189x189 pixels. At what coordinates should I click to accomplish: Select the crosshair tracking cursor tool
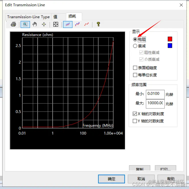[x=44, y=24]
